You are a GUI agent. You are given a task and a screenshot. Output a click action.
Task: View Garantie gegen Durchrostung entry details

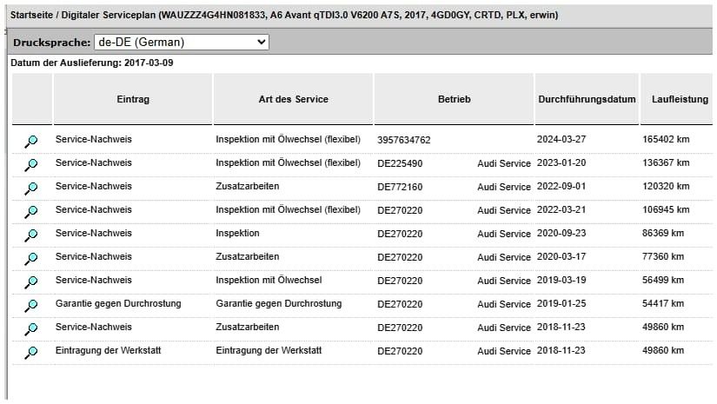pos(31,305)
